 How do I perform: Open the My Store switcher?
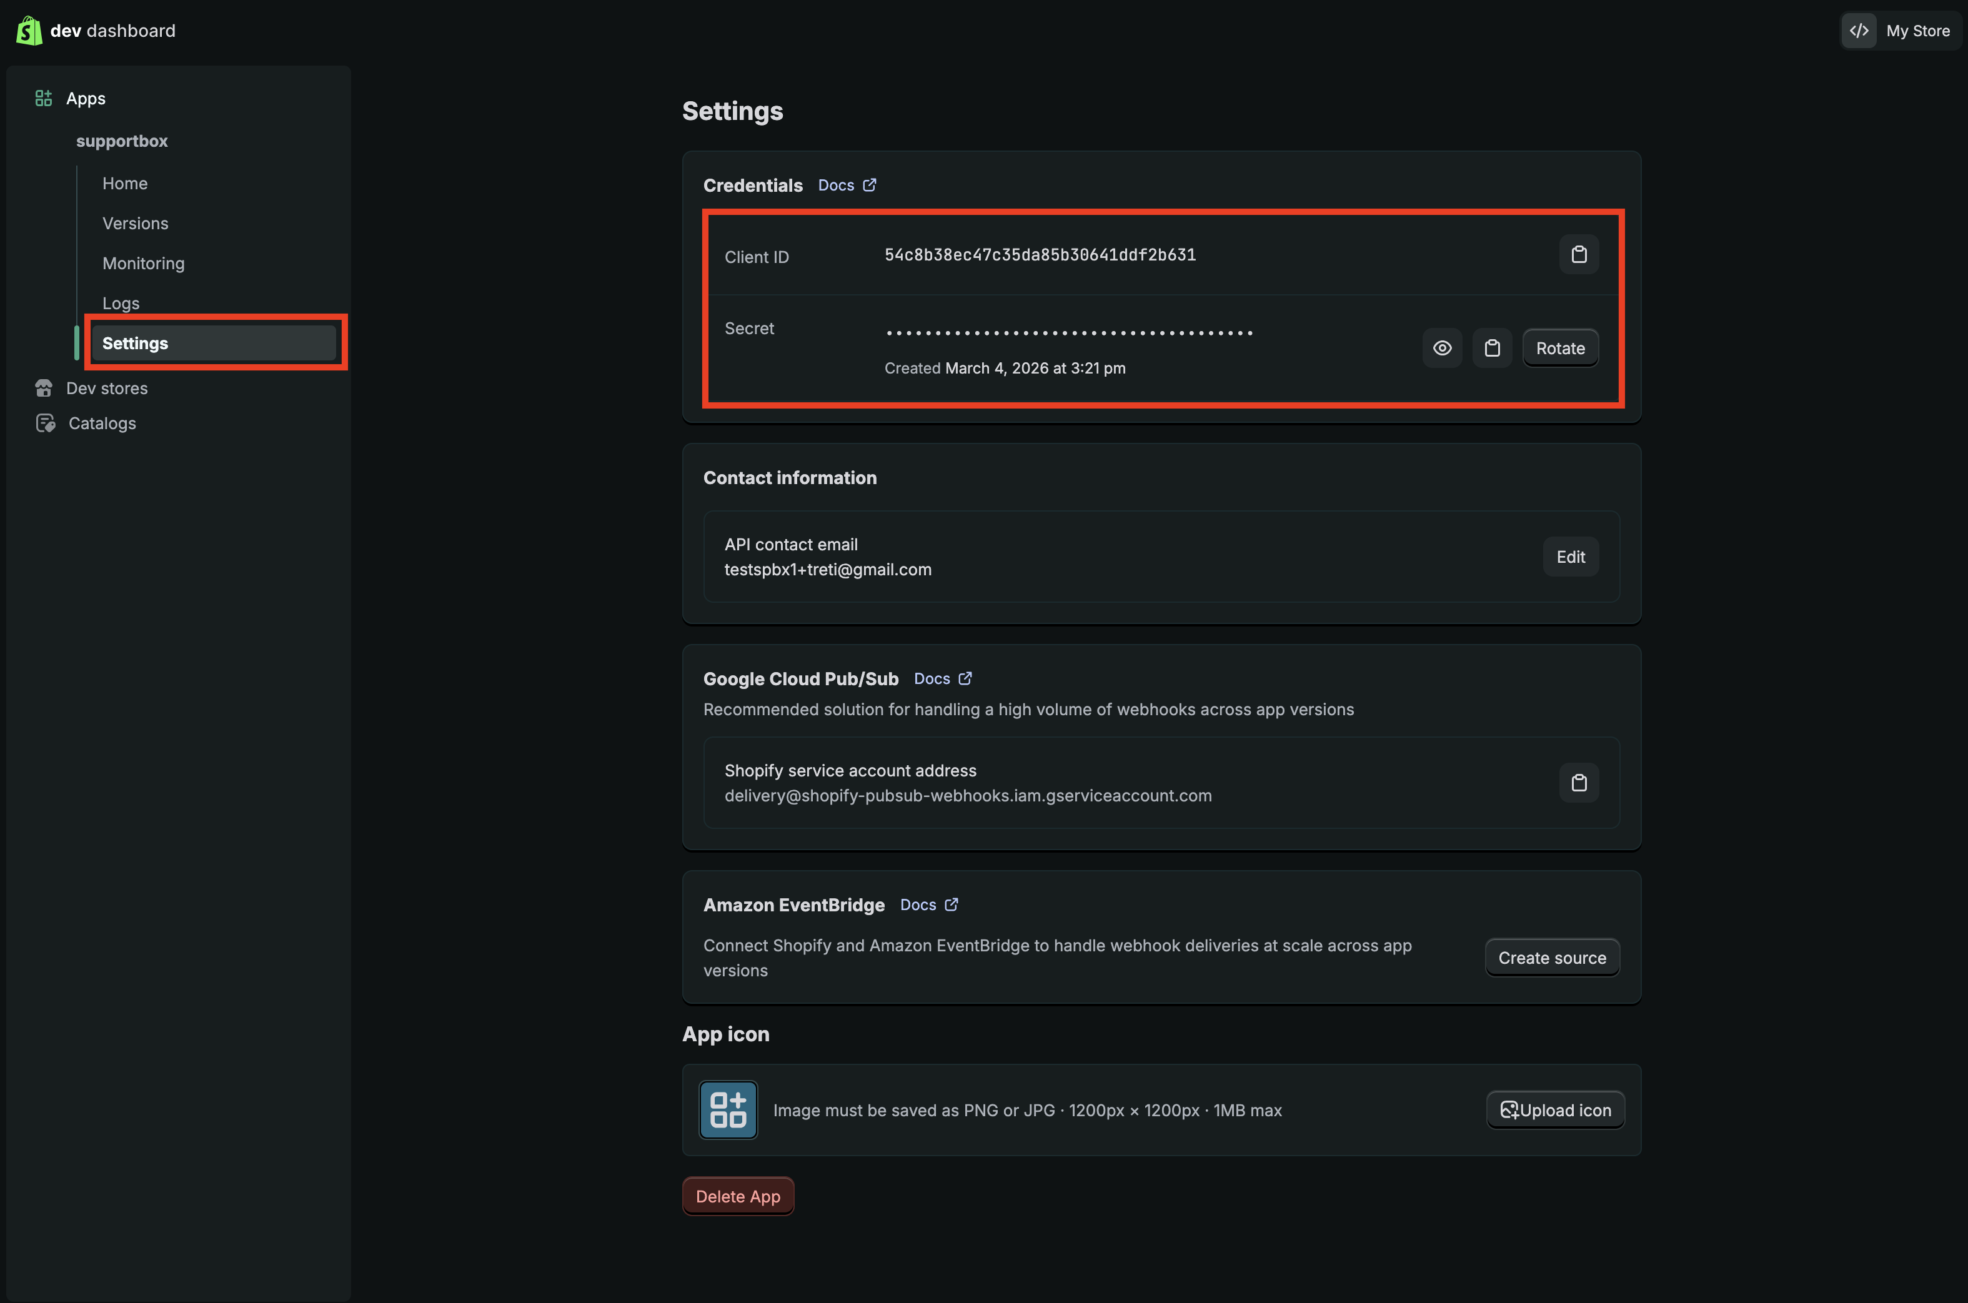pos(1901,31)
